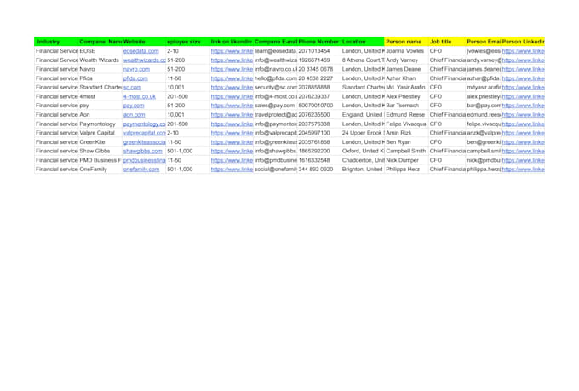
Task: Open OneFamily company LinkedIn link
Action: pos(232,170)
